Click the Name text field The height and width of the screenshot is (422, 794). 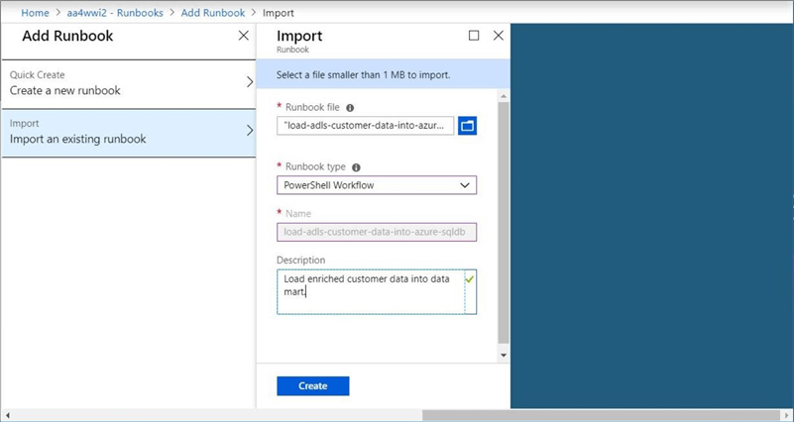(376, 232)
